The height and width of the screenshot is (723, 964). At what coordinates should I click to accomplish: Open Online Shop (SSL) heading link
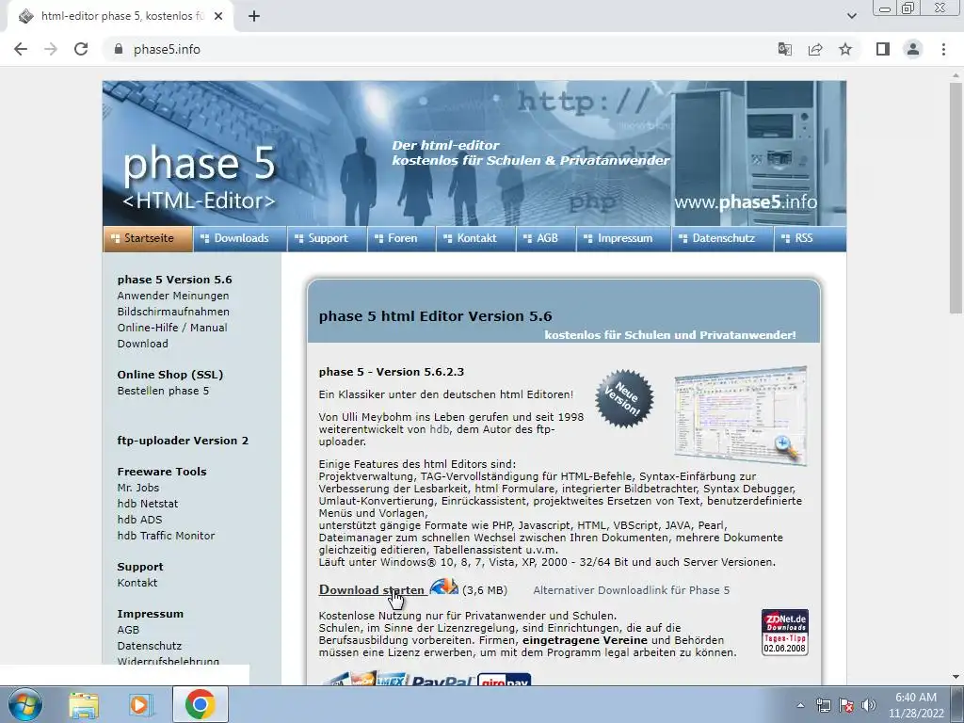click(x=170, y=375)
